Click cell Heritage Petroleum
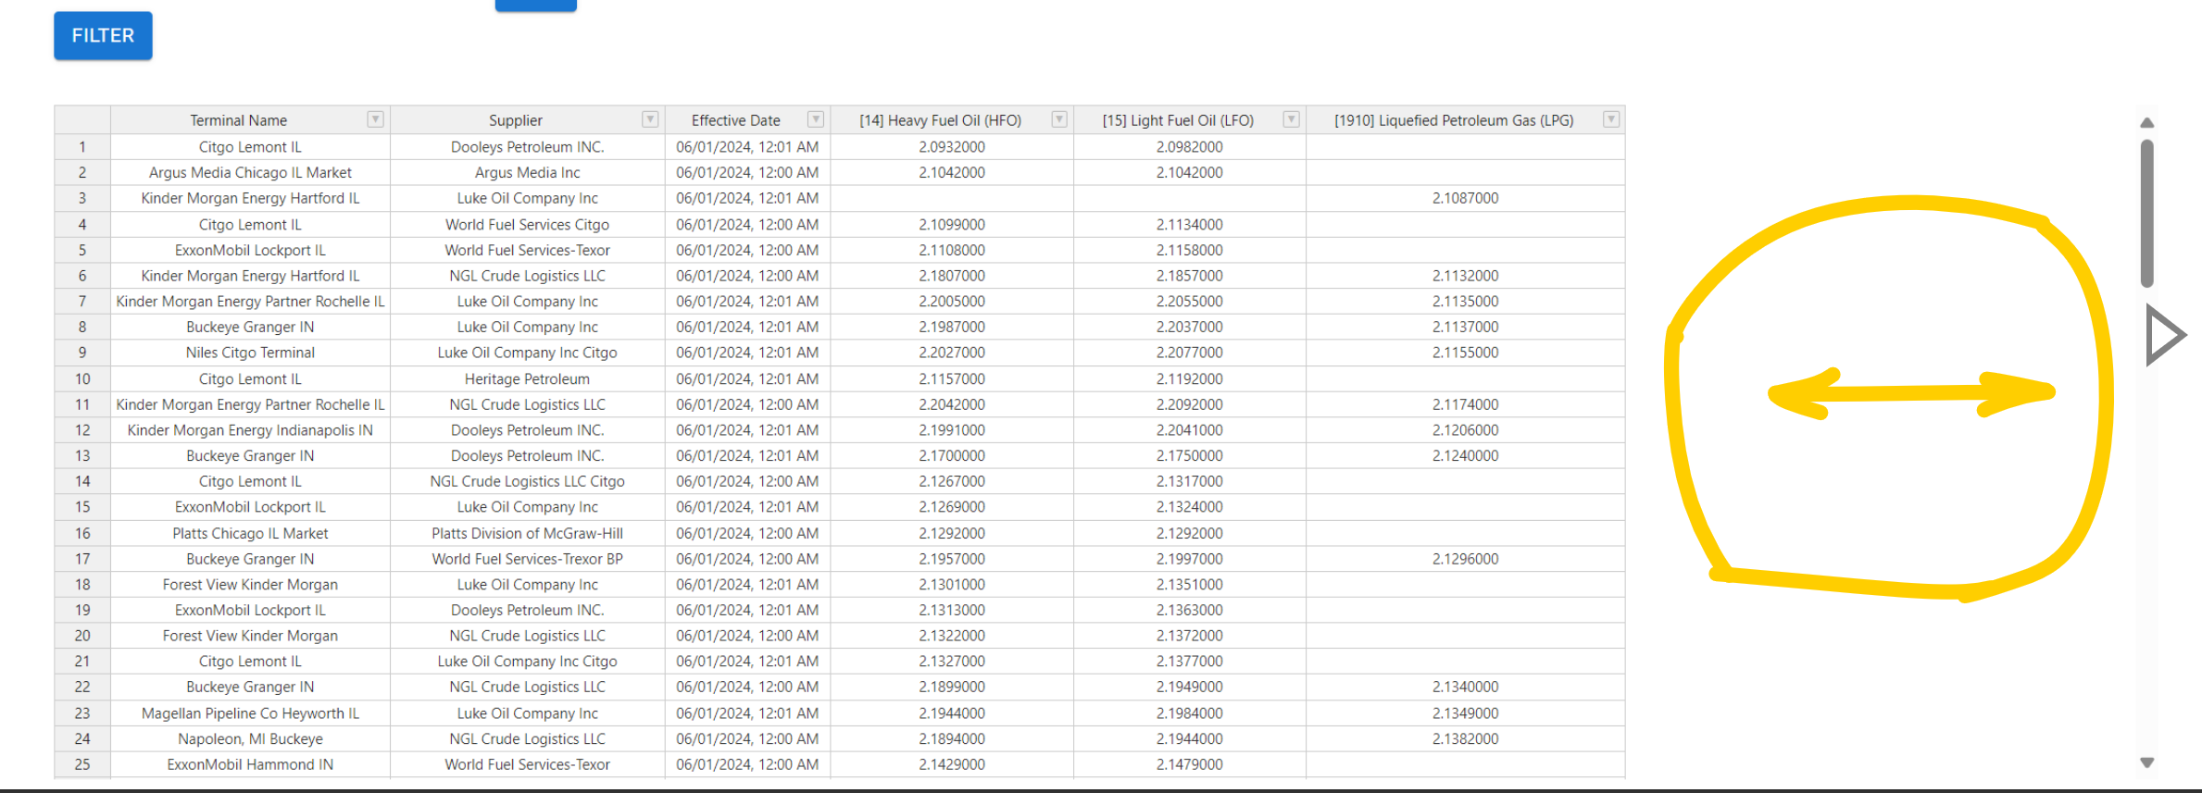Image resolution: width=2202 pixels, height=793 pixels. tap(527, 378)
